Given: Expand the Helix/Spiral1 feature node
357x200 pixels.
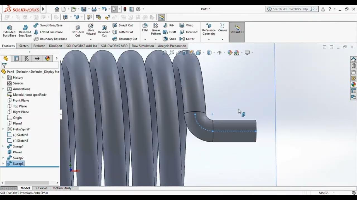Looking at the screenshot, I should tap(3, 129).
